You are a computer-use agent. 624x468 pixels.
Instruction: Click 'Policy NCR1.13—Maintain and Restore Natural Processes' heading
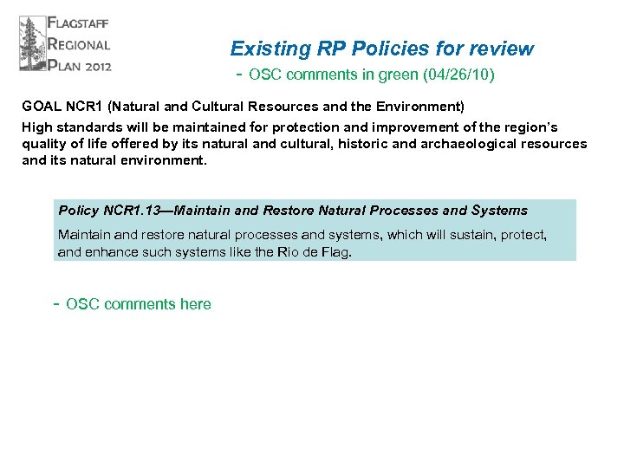click(293, 210)
